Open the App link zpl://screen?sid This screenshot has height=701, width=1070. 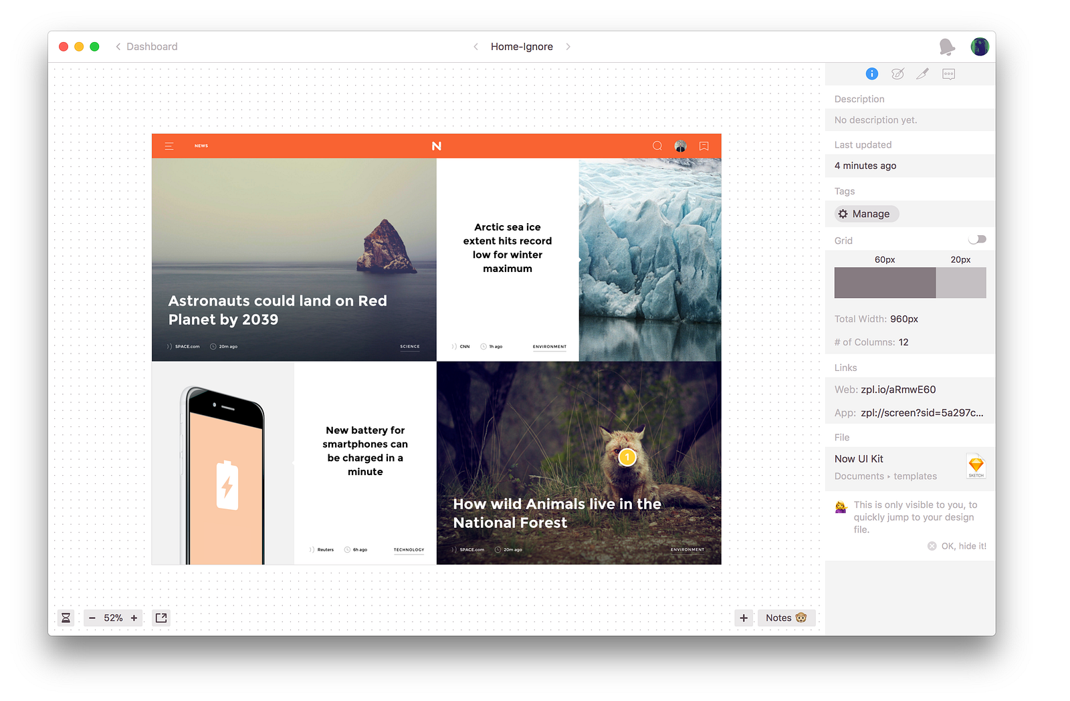(x=922, y=413)
